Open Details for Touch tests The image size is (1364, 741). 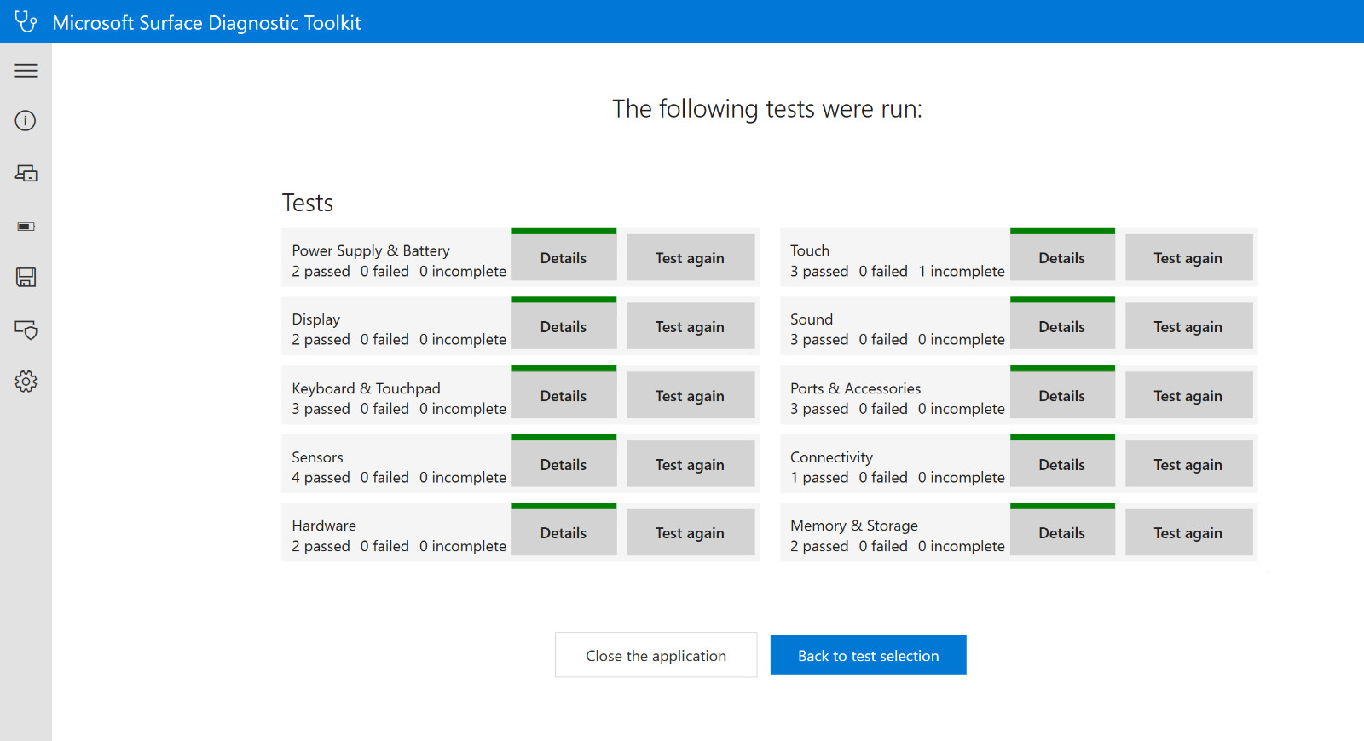1062,258
